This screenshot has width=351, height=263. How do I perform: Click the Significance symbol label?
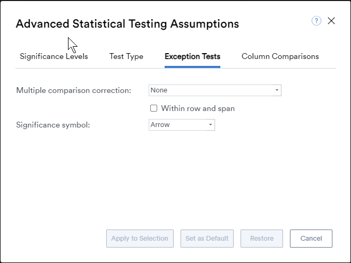point(53,125)
